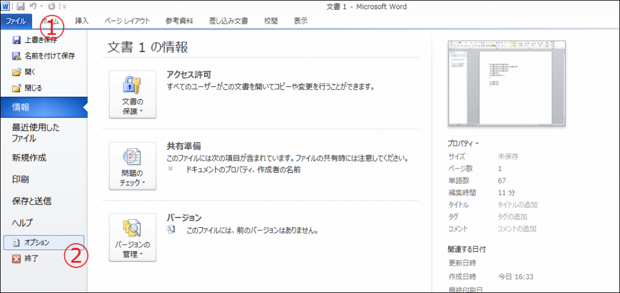Image resolution: width=620 pixels, height=293 pixels.
Task: Choose 名前を付けて保存 (Save As)
Action: [44, 56]
